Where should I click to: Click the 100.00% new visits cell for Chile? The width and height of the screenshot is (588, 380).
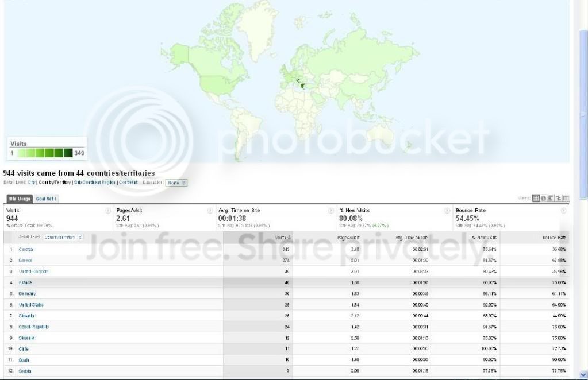point(489,349)
